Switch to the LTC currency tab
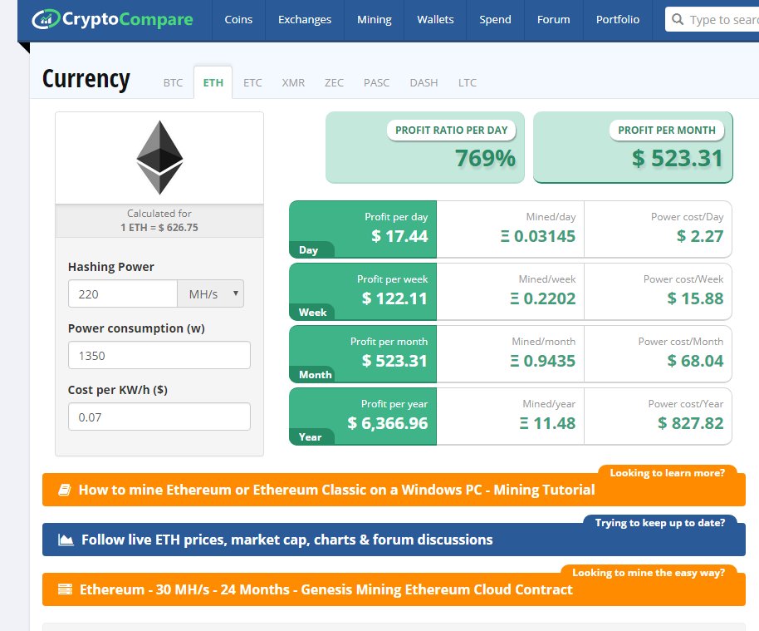The image size is (759, 631). 468,83
